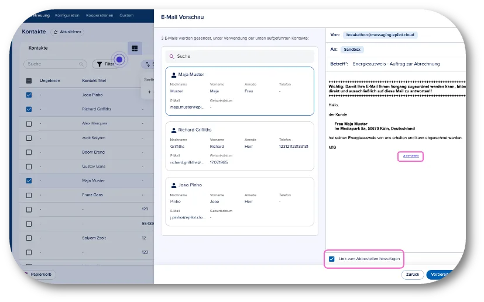Click Joao Pinho in the contacts table
Image resolution: width=484 pixels, height=302 pixels.
92,95
